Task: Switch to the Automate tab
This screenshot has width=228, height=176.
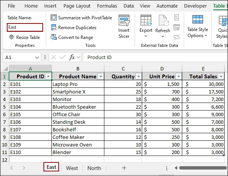Action: [167, 6]
